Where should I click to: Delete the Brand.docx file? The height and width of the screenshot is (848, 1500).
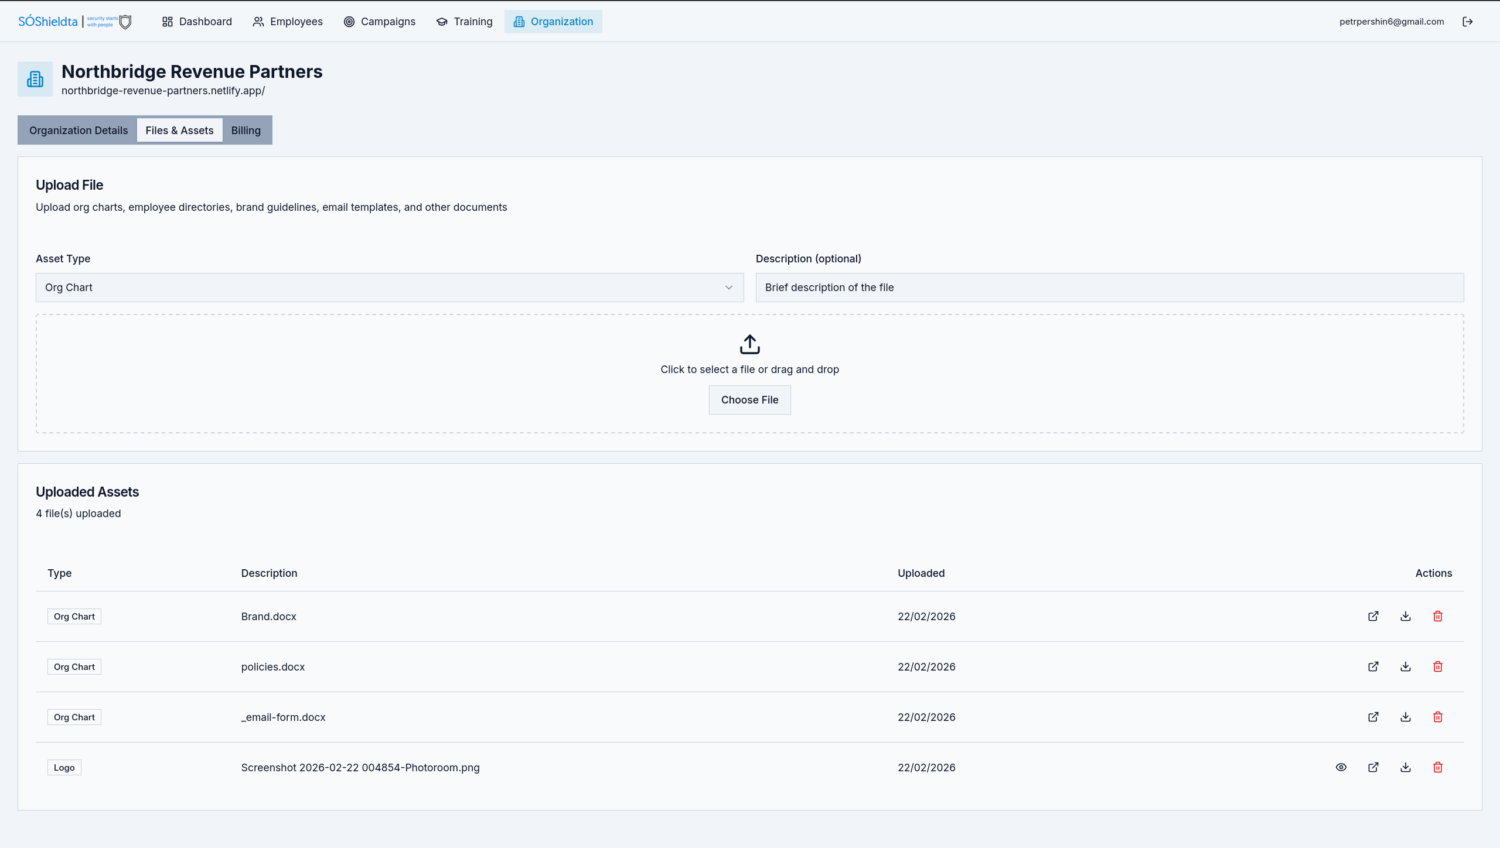tap(1437, 616)
